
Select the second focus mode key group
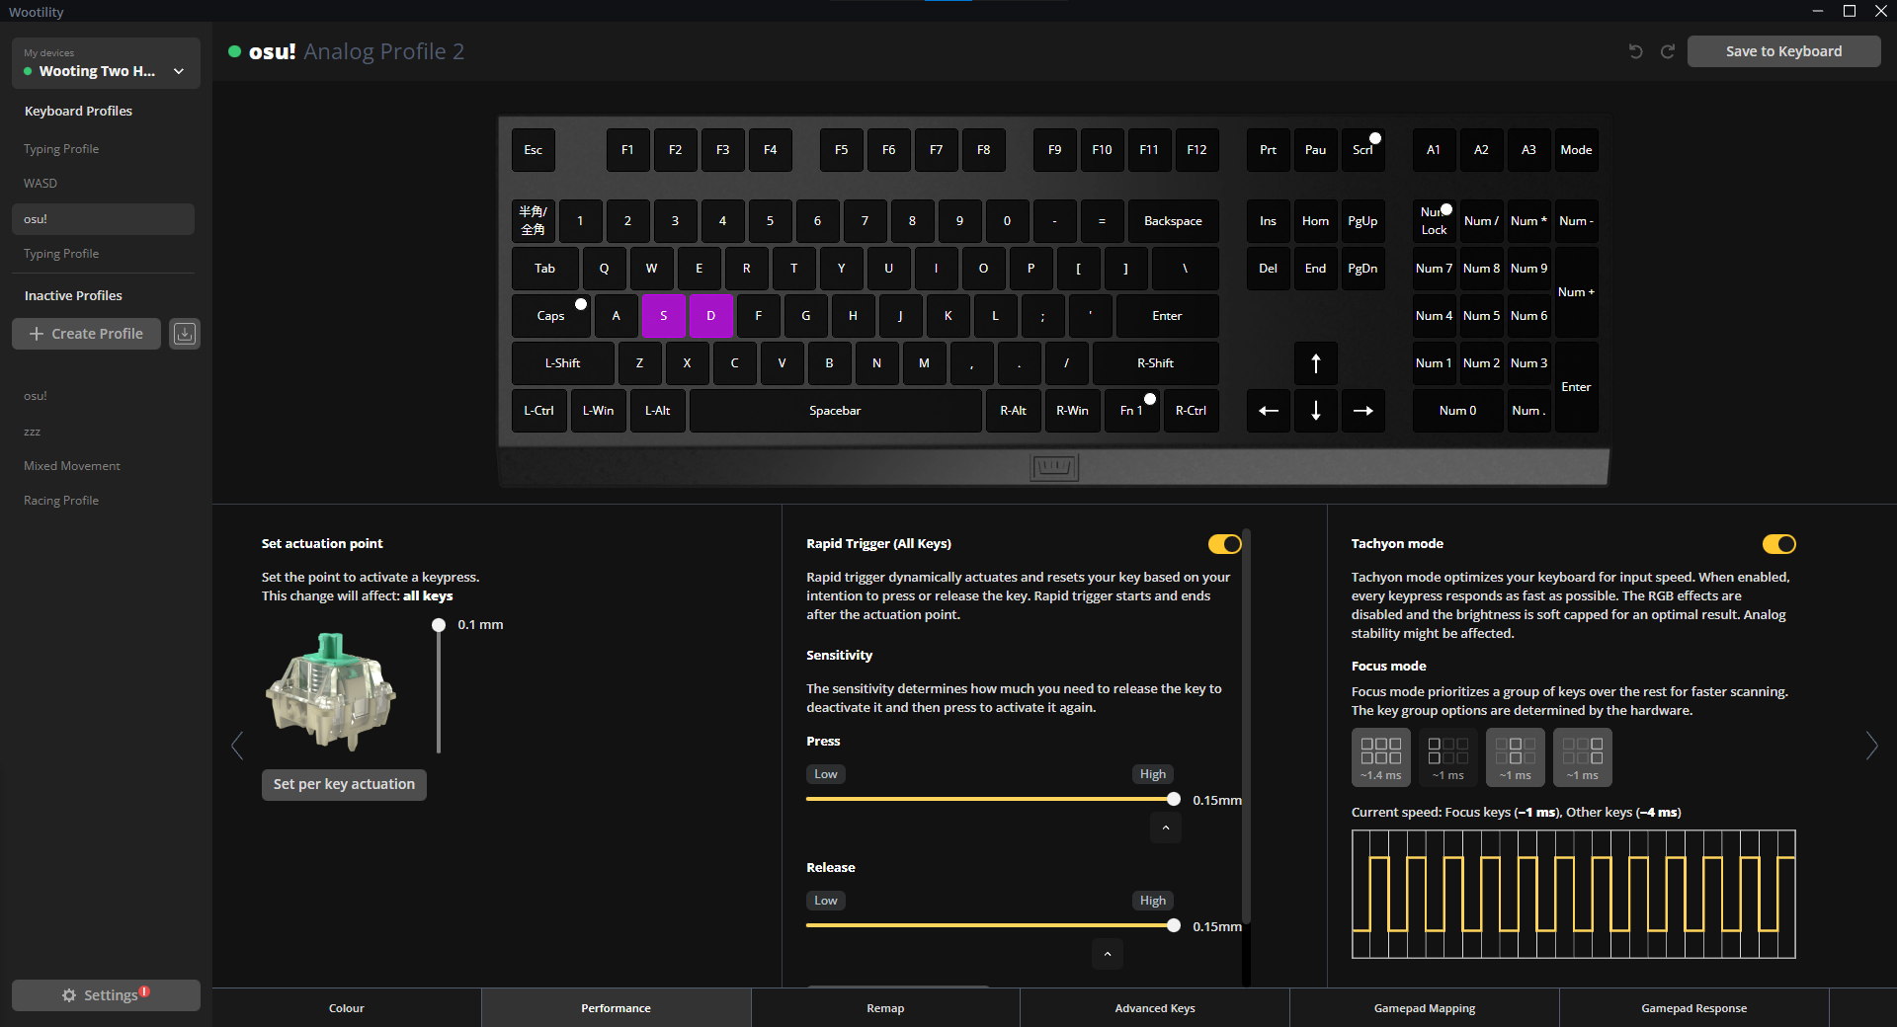(1447, 756)
